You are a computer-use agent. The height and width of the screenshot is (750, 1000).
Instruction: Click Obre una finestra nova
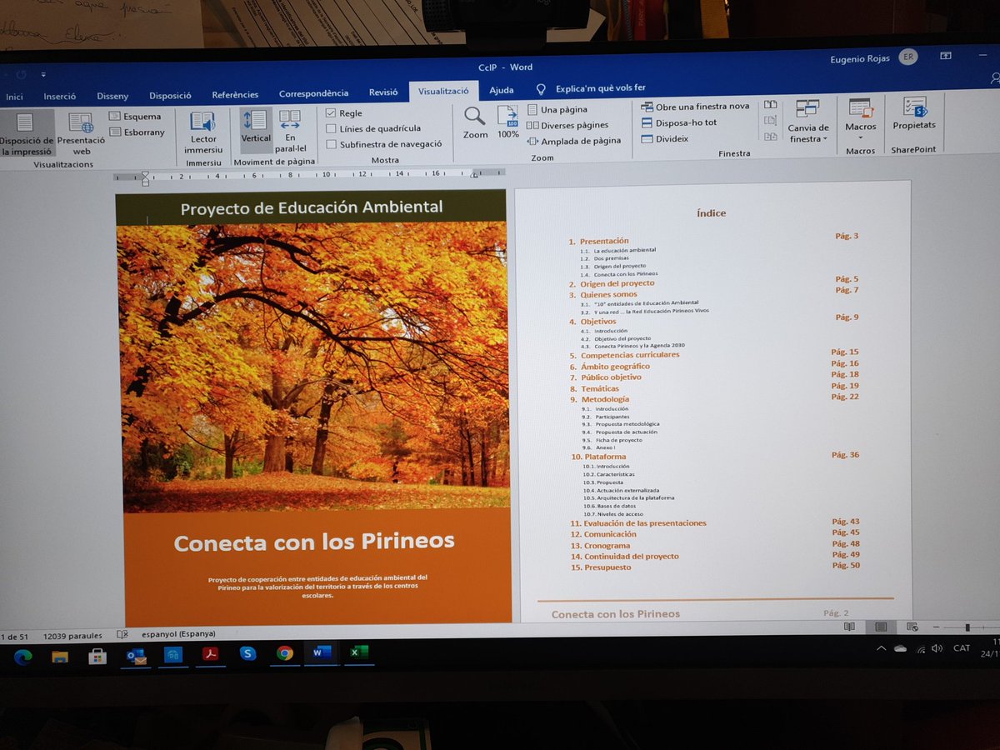[695, 106]
